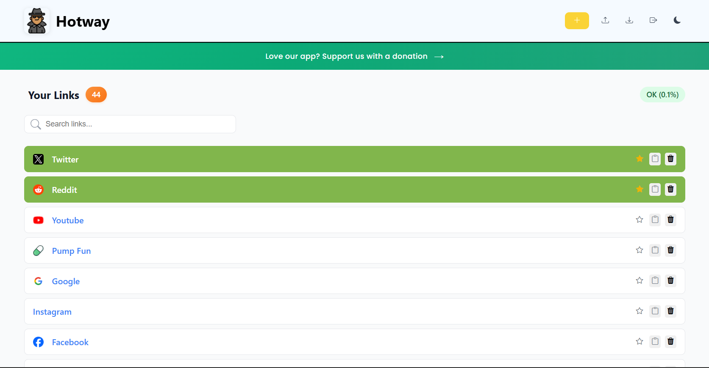Delete the Instagram link

click(x=670, y=311)
